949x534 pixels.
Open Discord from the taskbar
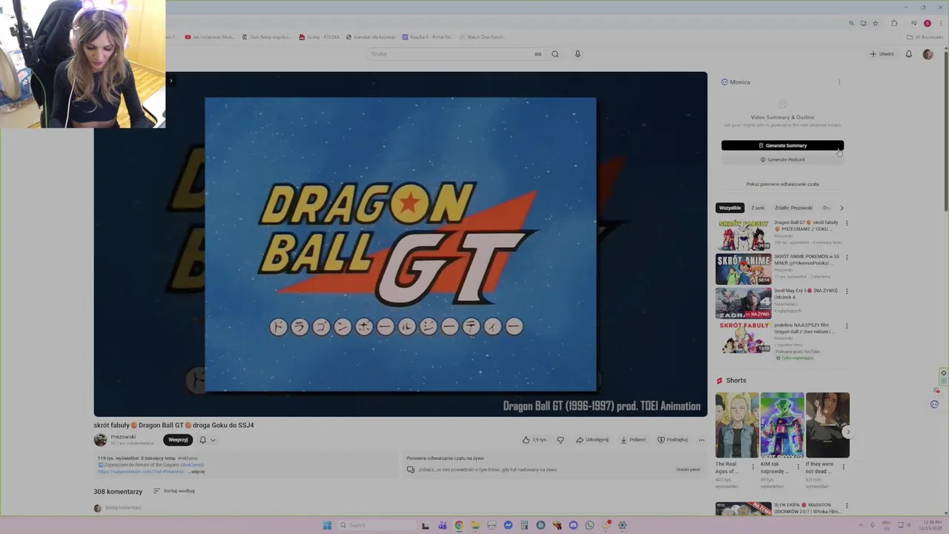573,525
